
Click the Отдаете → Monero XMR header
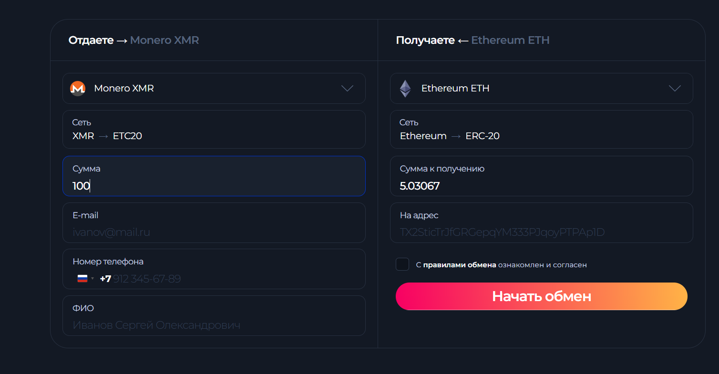coord(134,40)
